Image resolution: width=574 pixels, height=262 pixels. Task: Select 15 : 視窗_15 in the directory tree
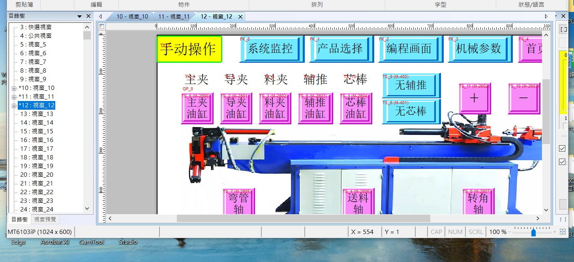[37, 131]
